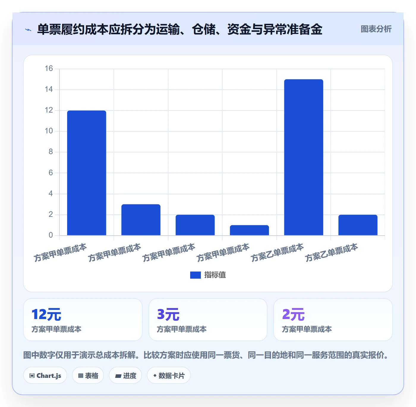
Task: Click the 12元 value in the stat card
Action: pos(46,314)
